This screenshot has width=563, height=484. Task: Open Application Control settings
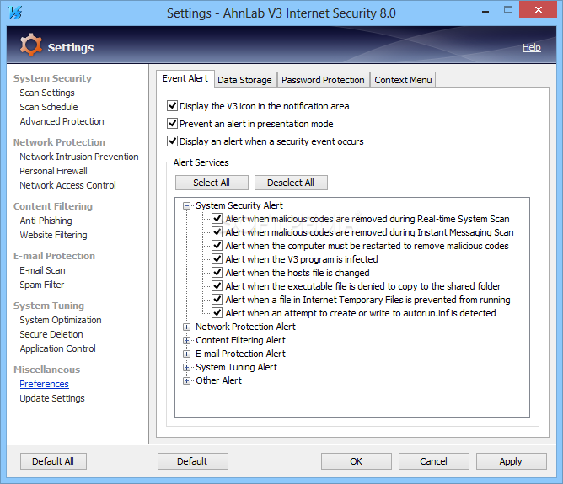[58, 348]
